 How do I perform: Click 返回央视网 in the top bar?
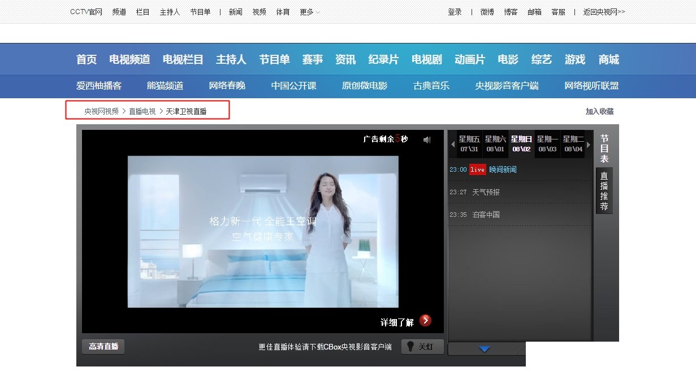[x=602, y=11]
